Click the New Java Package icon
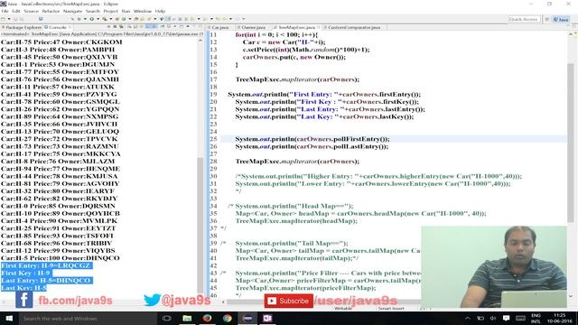The image size is (578, 325). (117, 19)
